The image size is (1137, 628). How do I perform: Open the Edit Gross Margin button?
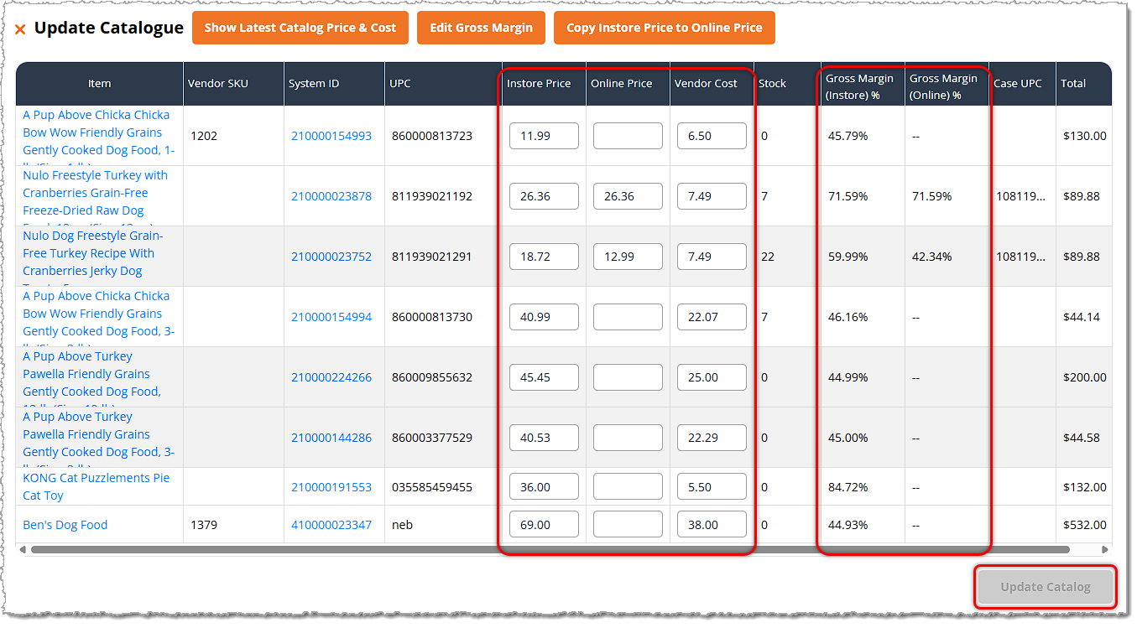[x=482, y=28]
